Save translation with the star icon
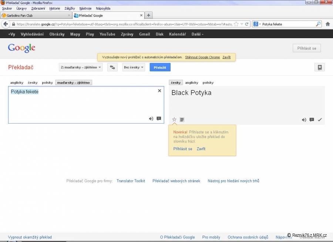This screenshot has height=242, width=333. [x=174, y=120]
